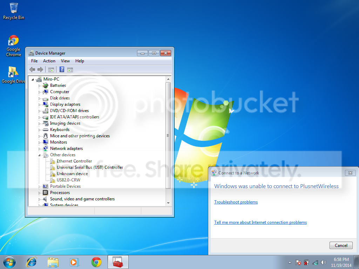The image size is (359, 269).
Task: Click the device tree vertical scrollbar thumb
Action: coord(168,136)
